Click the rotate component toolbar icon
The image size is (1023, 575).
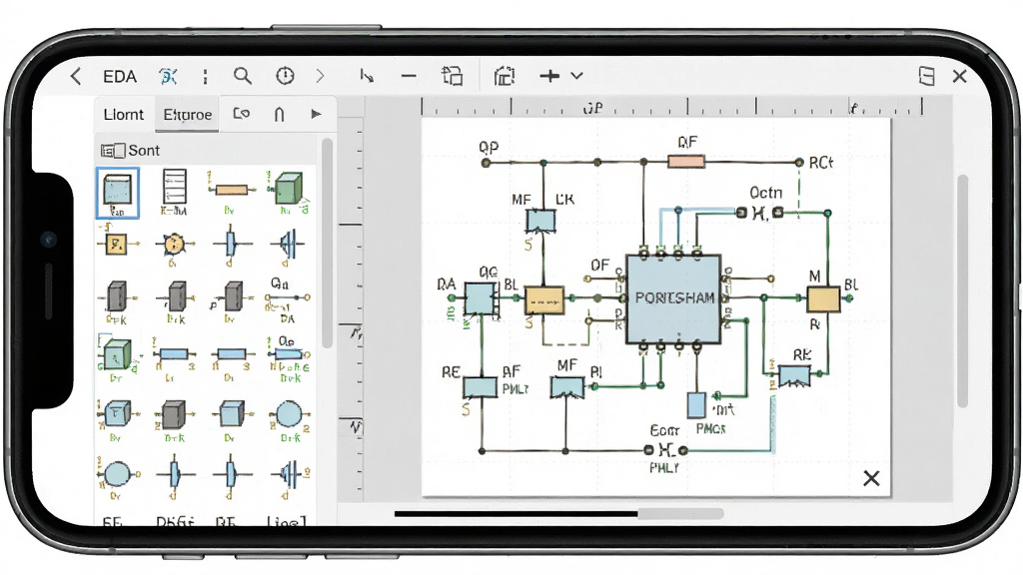[452, 76]
